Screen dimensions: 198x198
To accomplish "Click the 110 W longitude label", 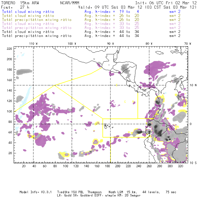I will click(x=33, y=43).
